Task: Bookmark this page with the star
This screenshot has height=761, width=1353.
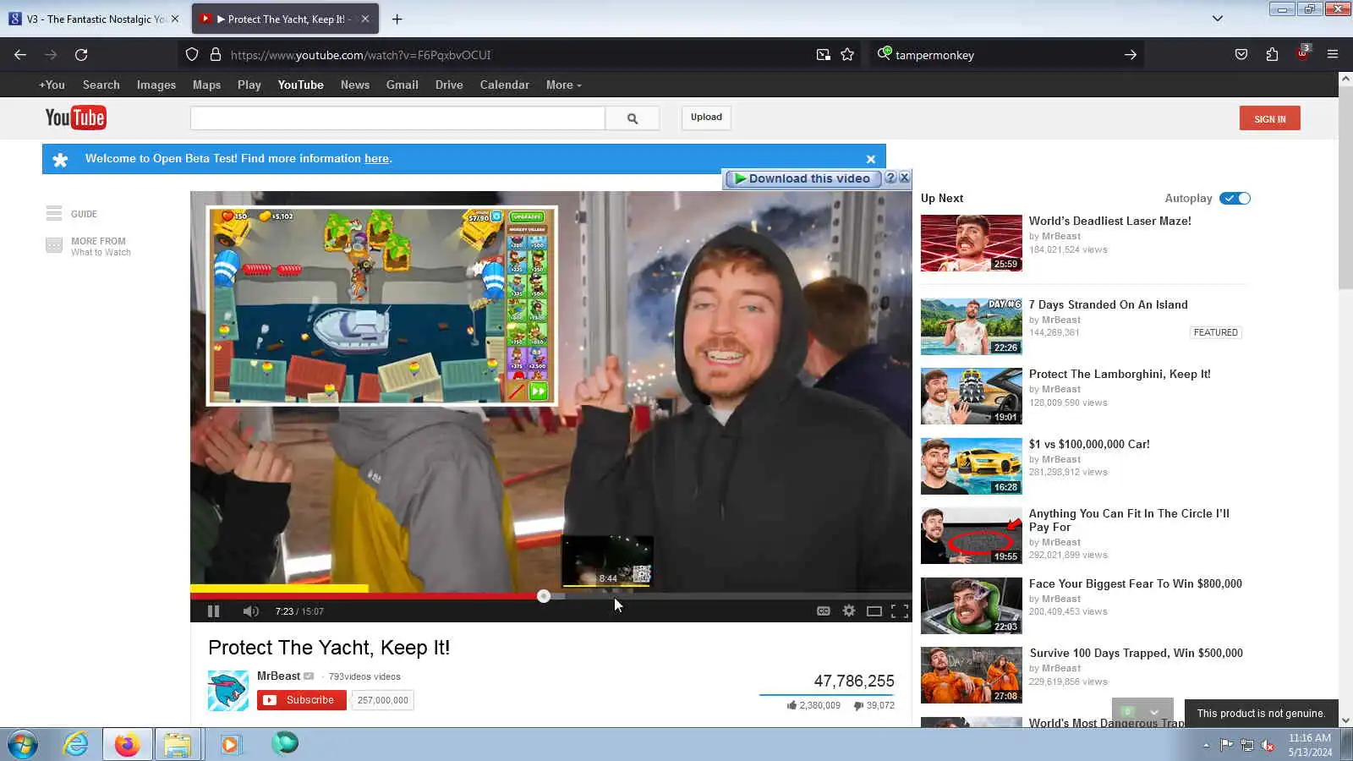Action: [x=847, y=55]
